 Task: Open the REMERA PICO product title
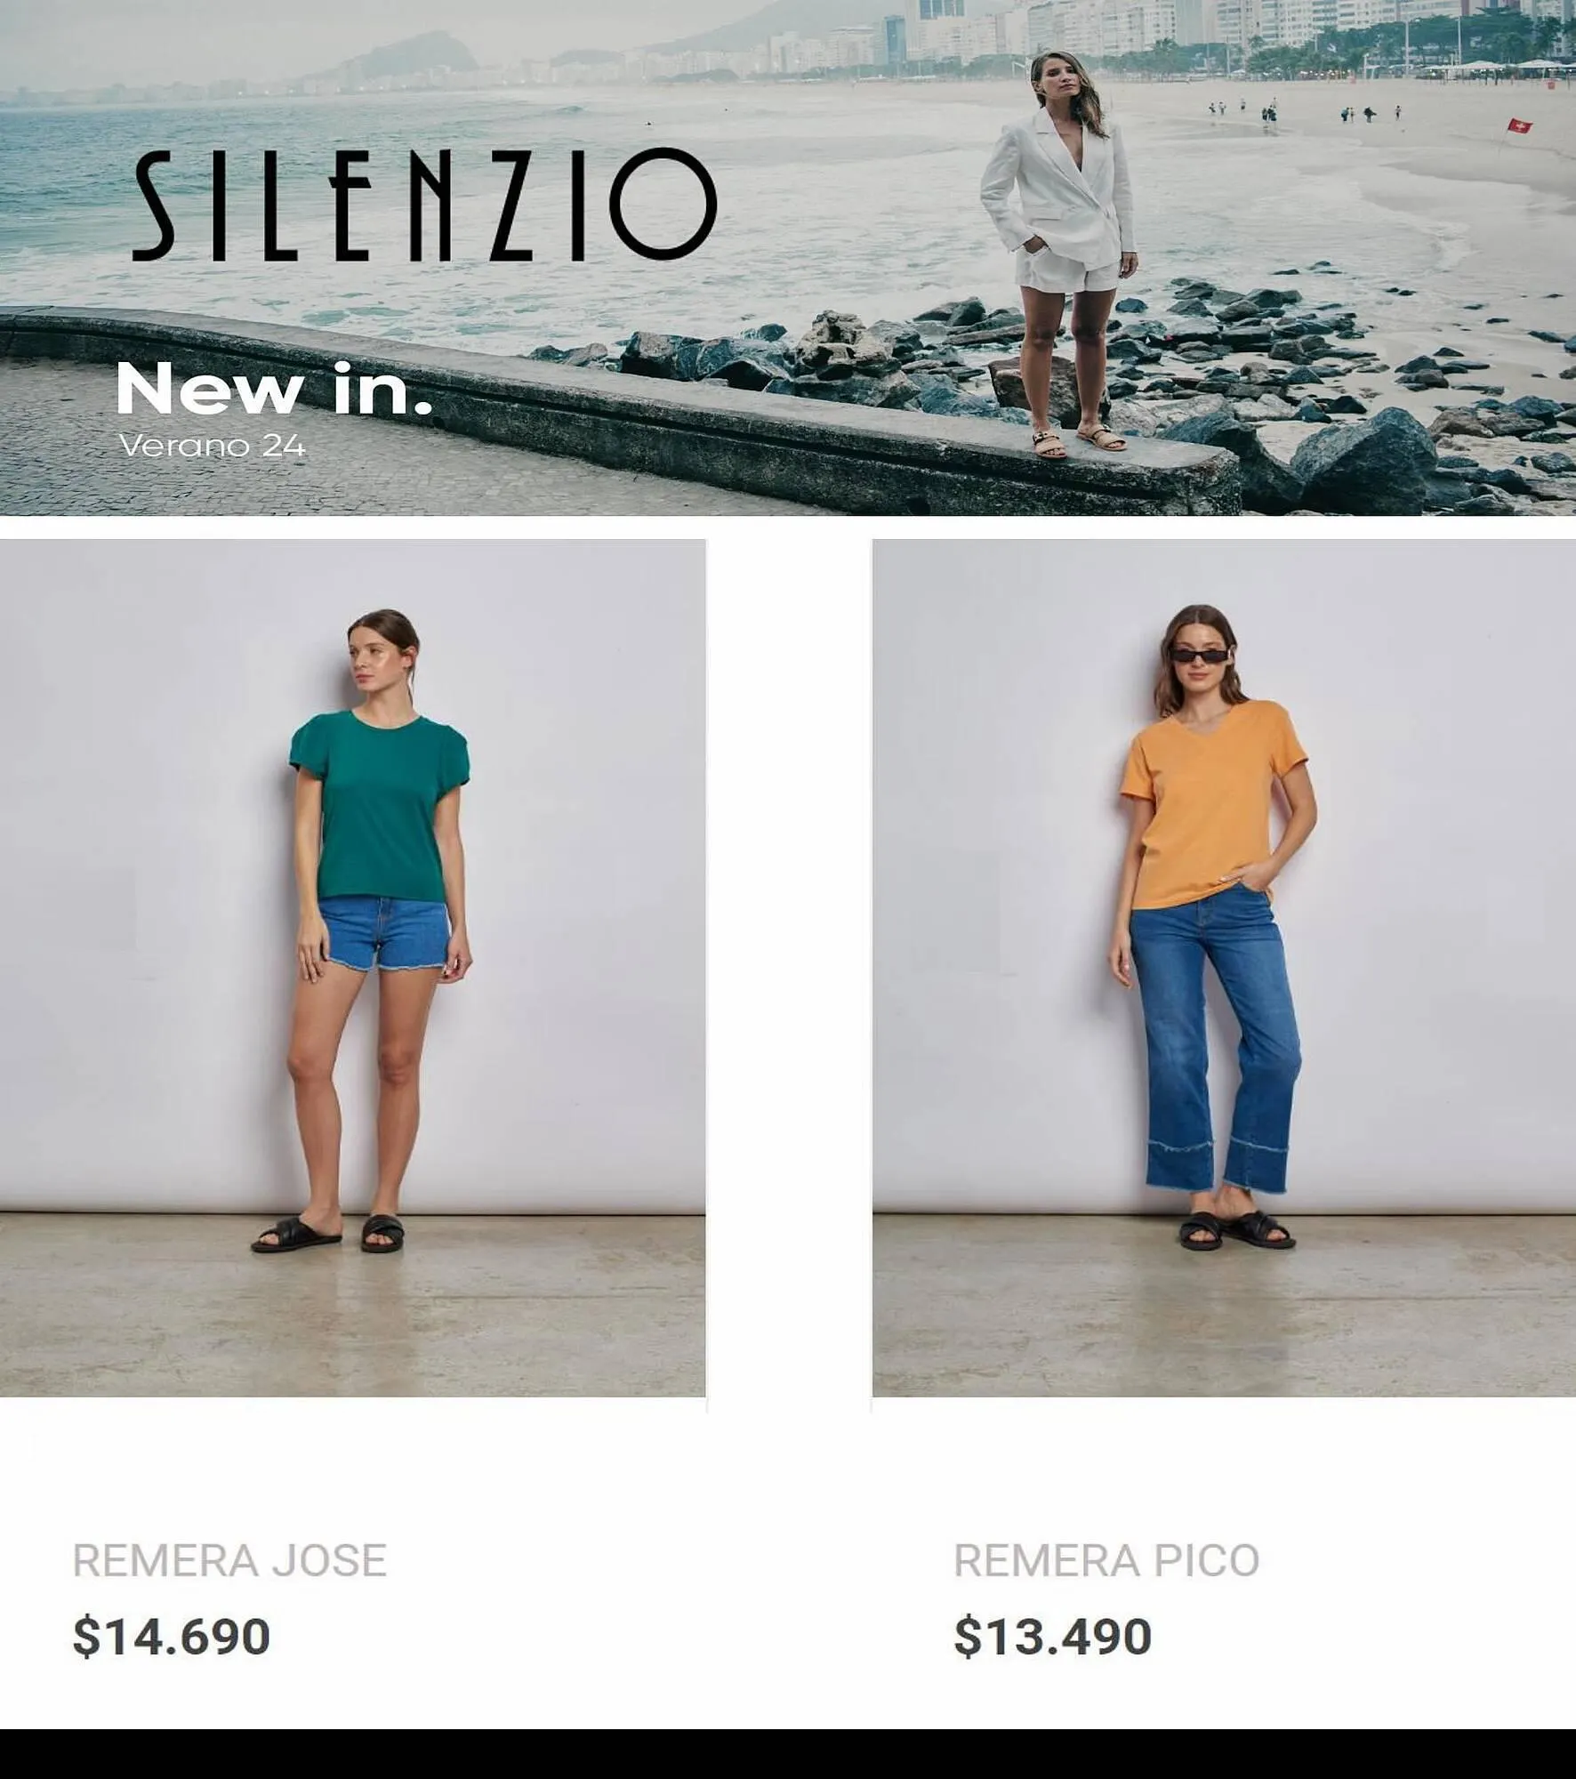click(x=1106, y=1560)
